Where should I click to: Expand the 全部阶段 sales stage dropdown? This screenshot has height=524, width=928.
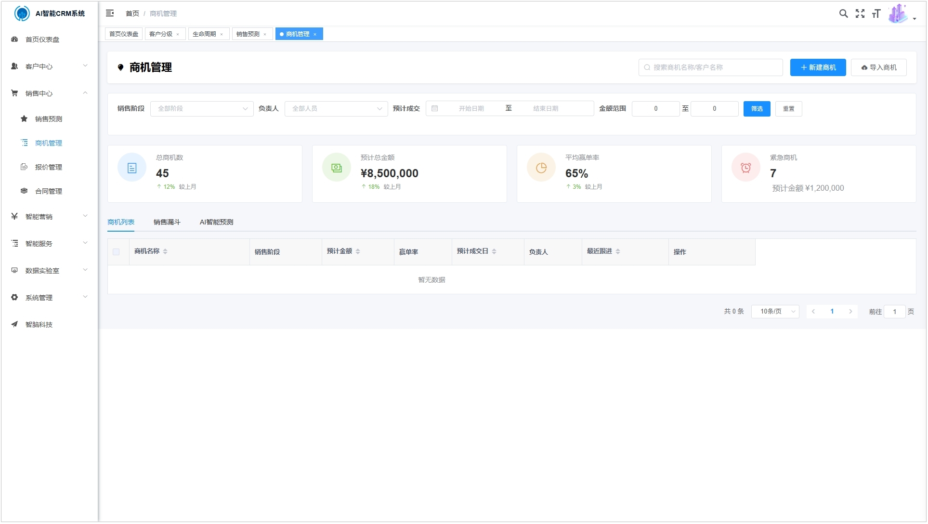201,108
